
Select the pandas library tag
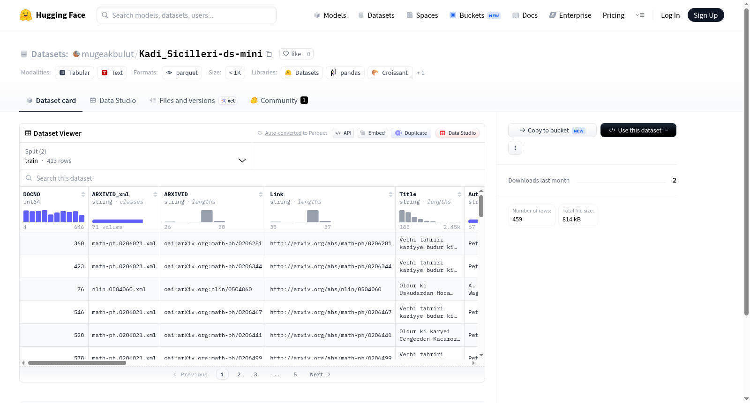[345, 73]
